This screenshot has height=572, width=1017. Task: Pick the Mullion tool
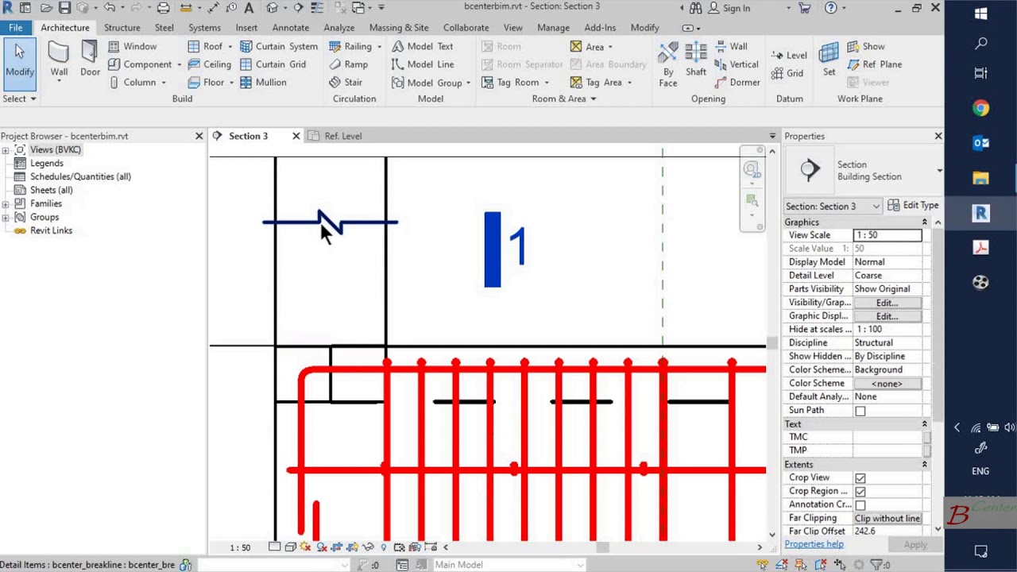click(x=263, y=83)
